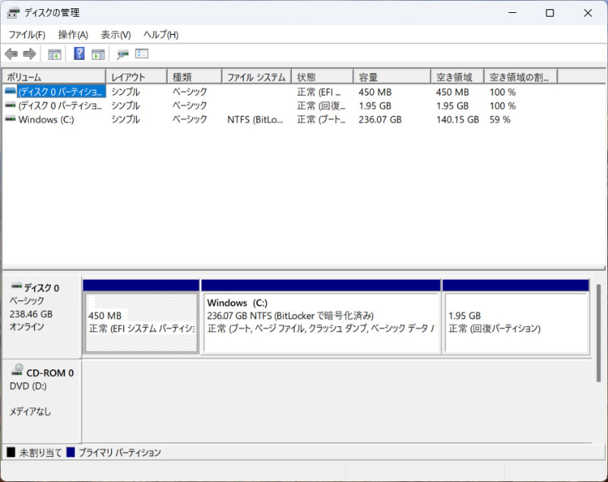Select the 1.95 GB recovery partition block
608x482 pixels.
pyautogui.click(x=516, y=322)
